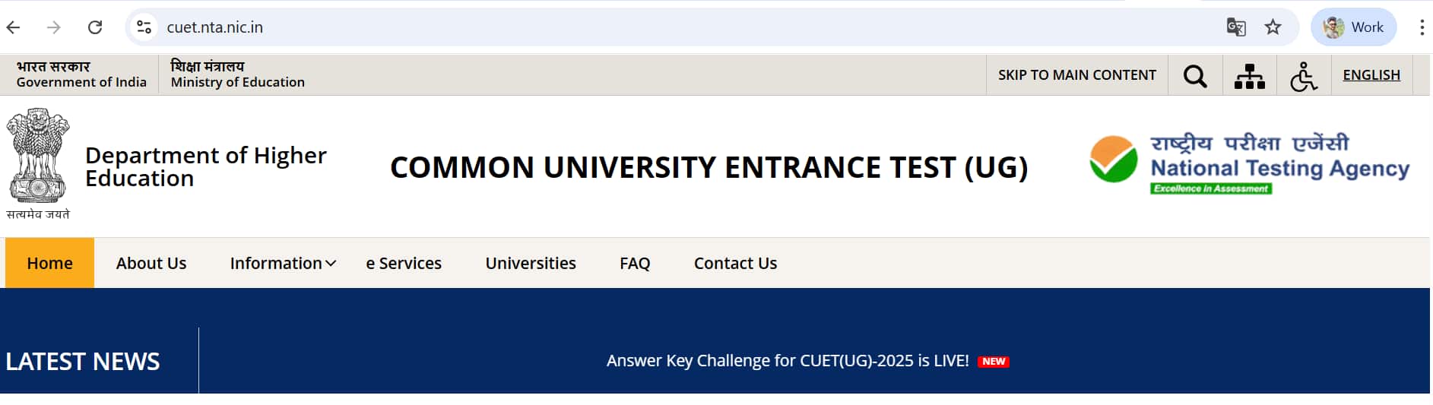Screen dimensions: 1433x405
Task: Reload the page with refresh icon
Action: coord(95,27)
